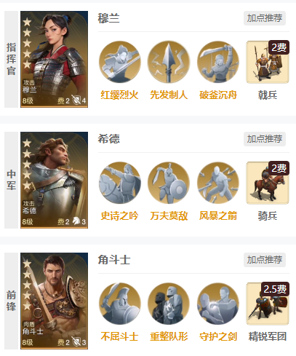296x356 pixels.
Task: Open the 不屈斗士 skill icon
Action: (x=120, y=304)
